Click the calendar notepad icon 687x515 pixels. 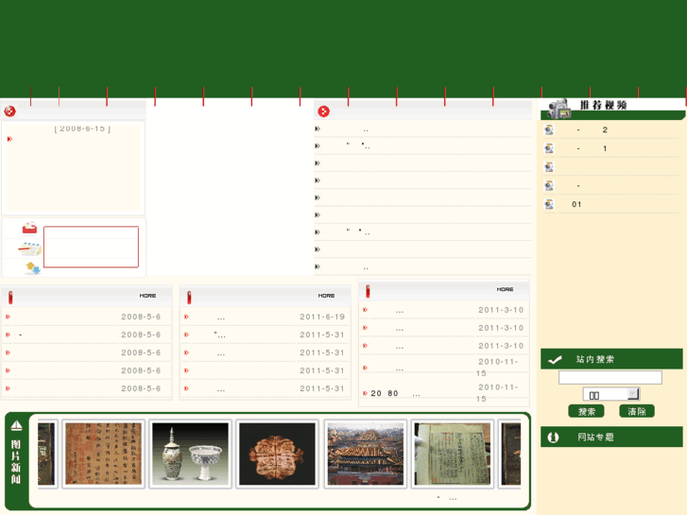(30, 249)
